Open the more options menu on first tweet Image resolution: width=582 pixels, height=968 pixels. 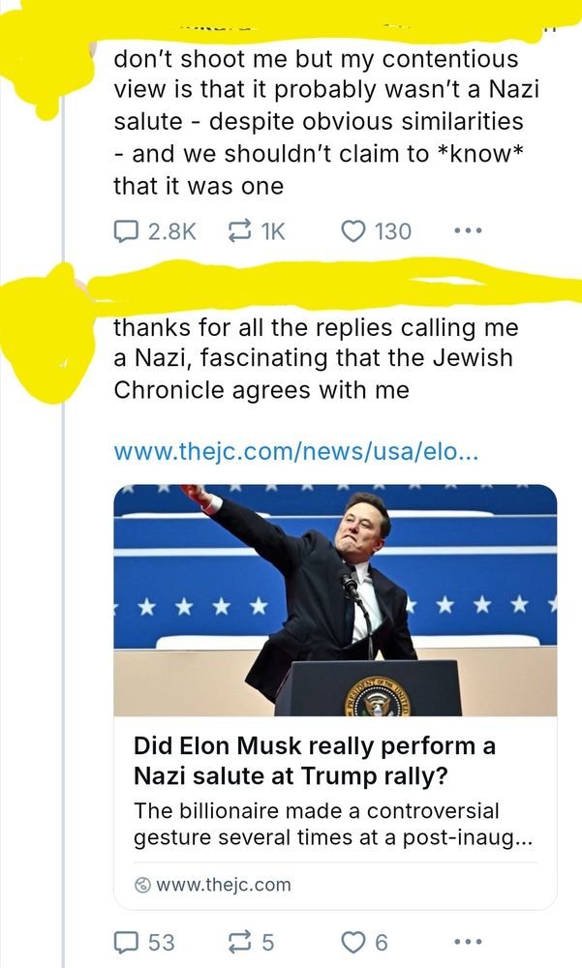(468, 230)
